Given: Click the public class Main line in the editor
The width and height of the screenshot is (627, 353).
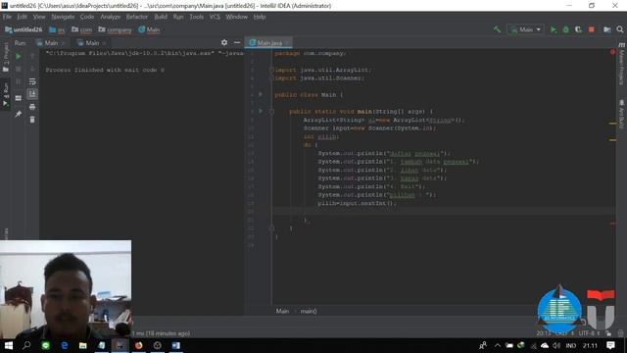Looking at the screenshot, I should pyautogui.click(x=309, y=95).
